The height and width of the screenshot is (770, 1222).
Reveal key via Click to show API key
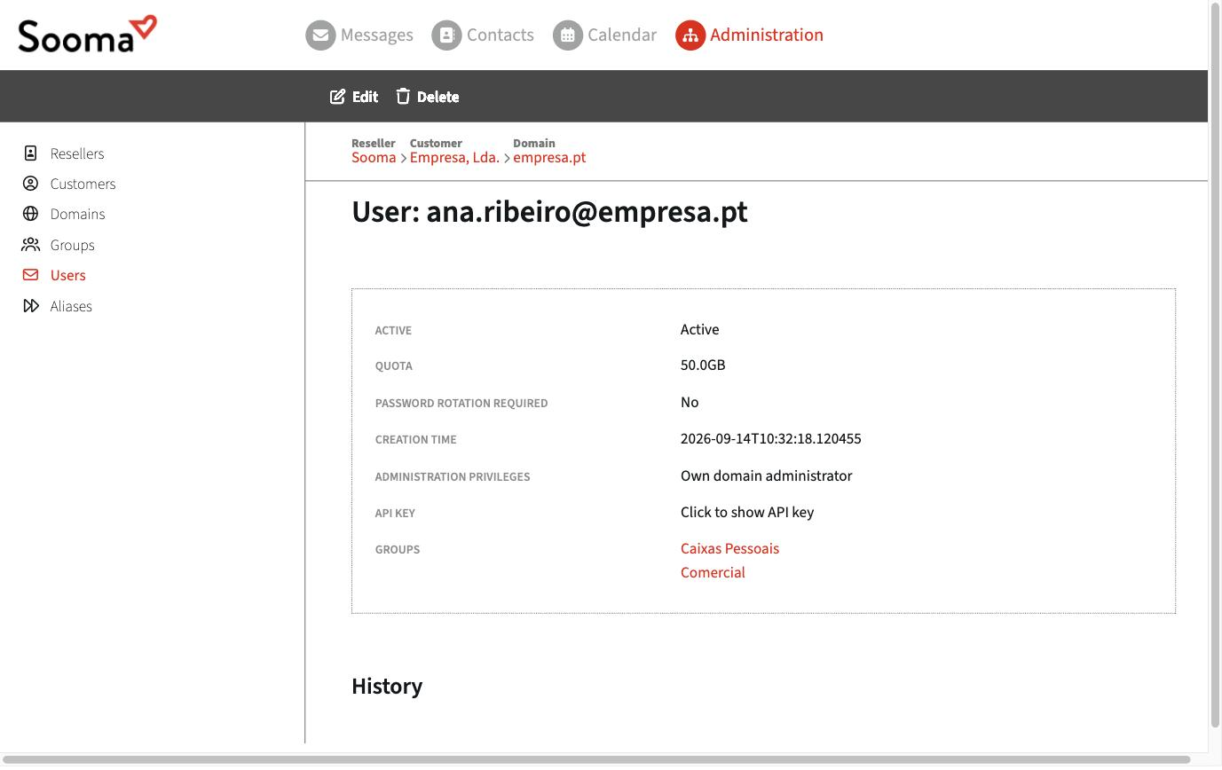coord(747,512)
